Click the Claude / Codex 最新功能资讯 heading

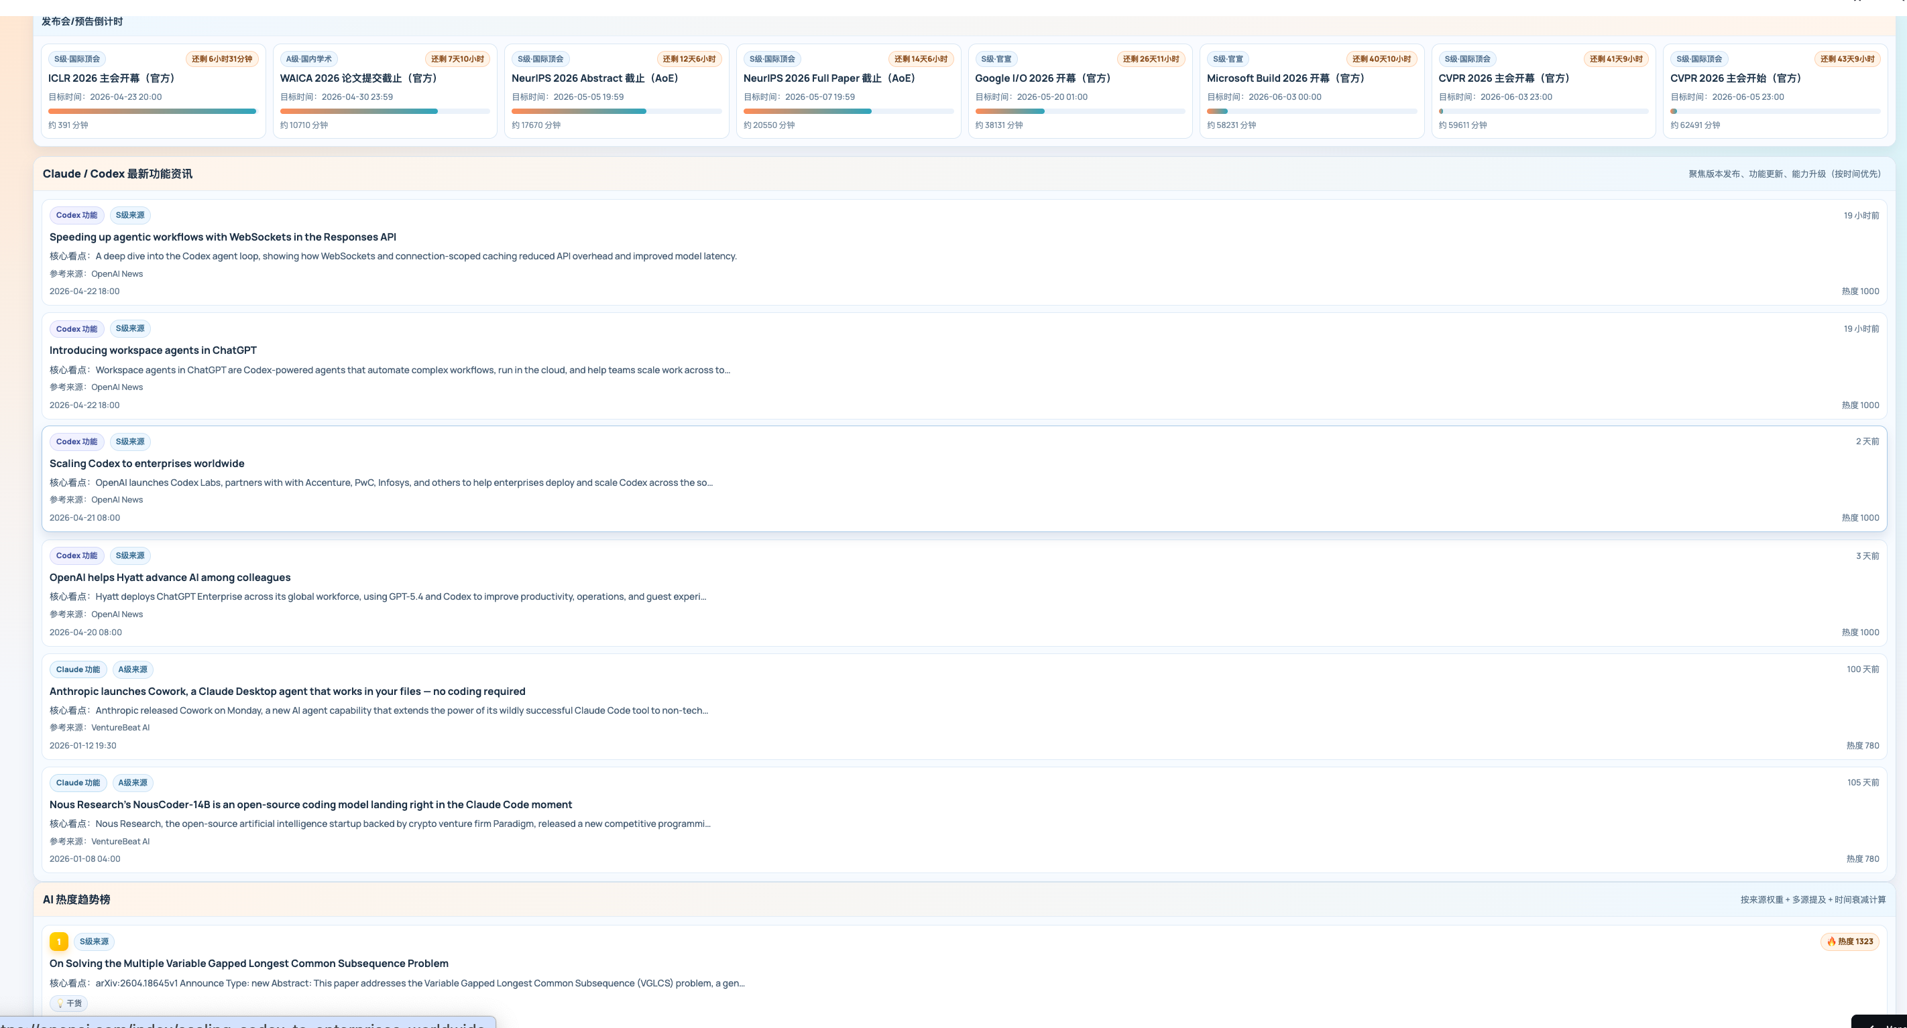point(118,174)
